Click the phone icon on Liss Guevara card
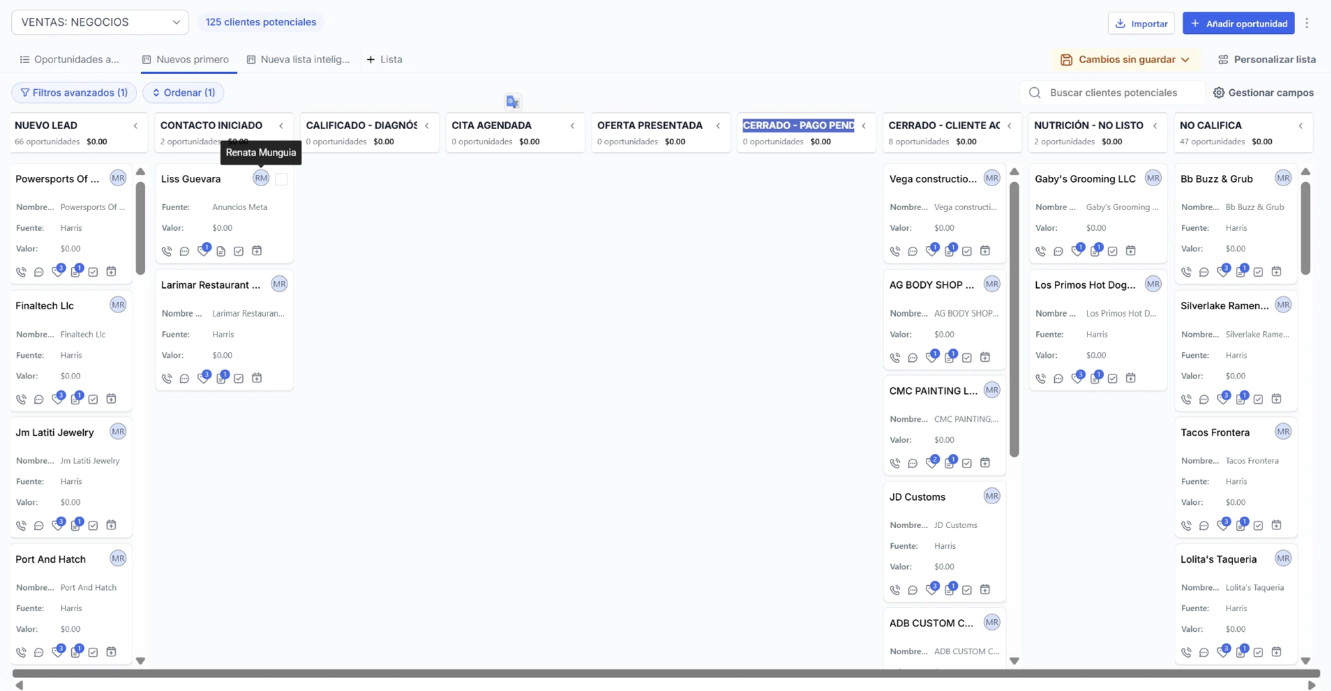Viewport: 1331px width, 691px height. [167, 251]
